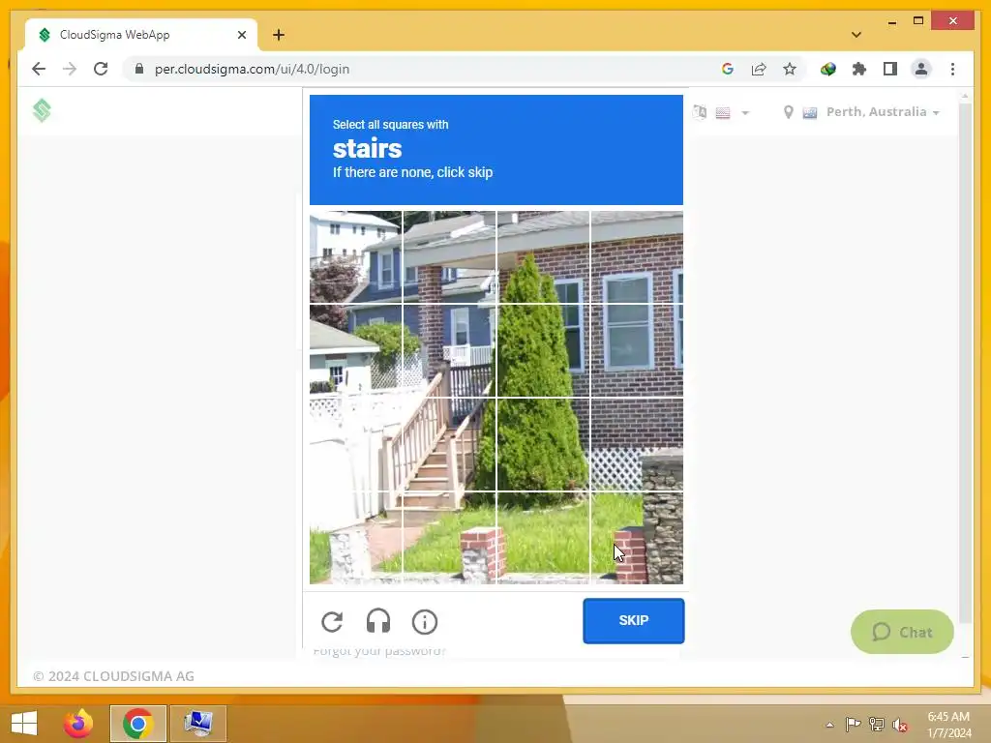View site information lock icon

click(139, 69)
